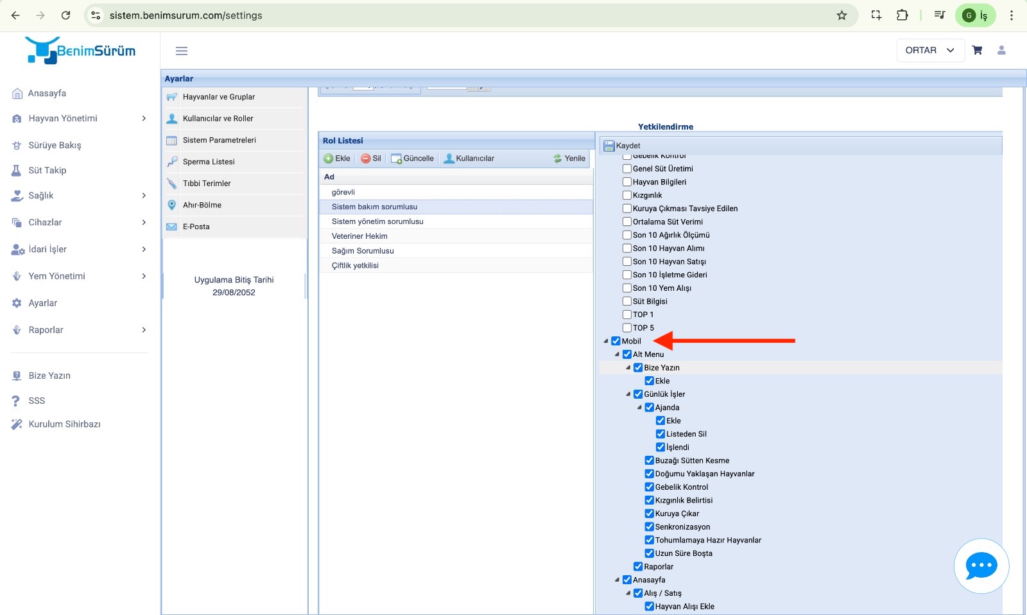The image size is (1027, 615).
Task: Click the Kaydet save icon
Action: click(609, 146)
